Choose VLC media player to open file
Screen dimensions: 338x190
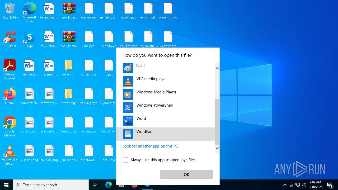click(166, 81)
